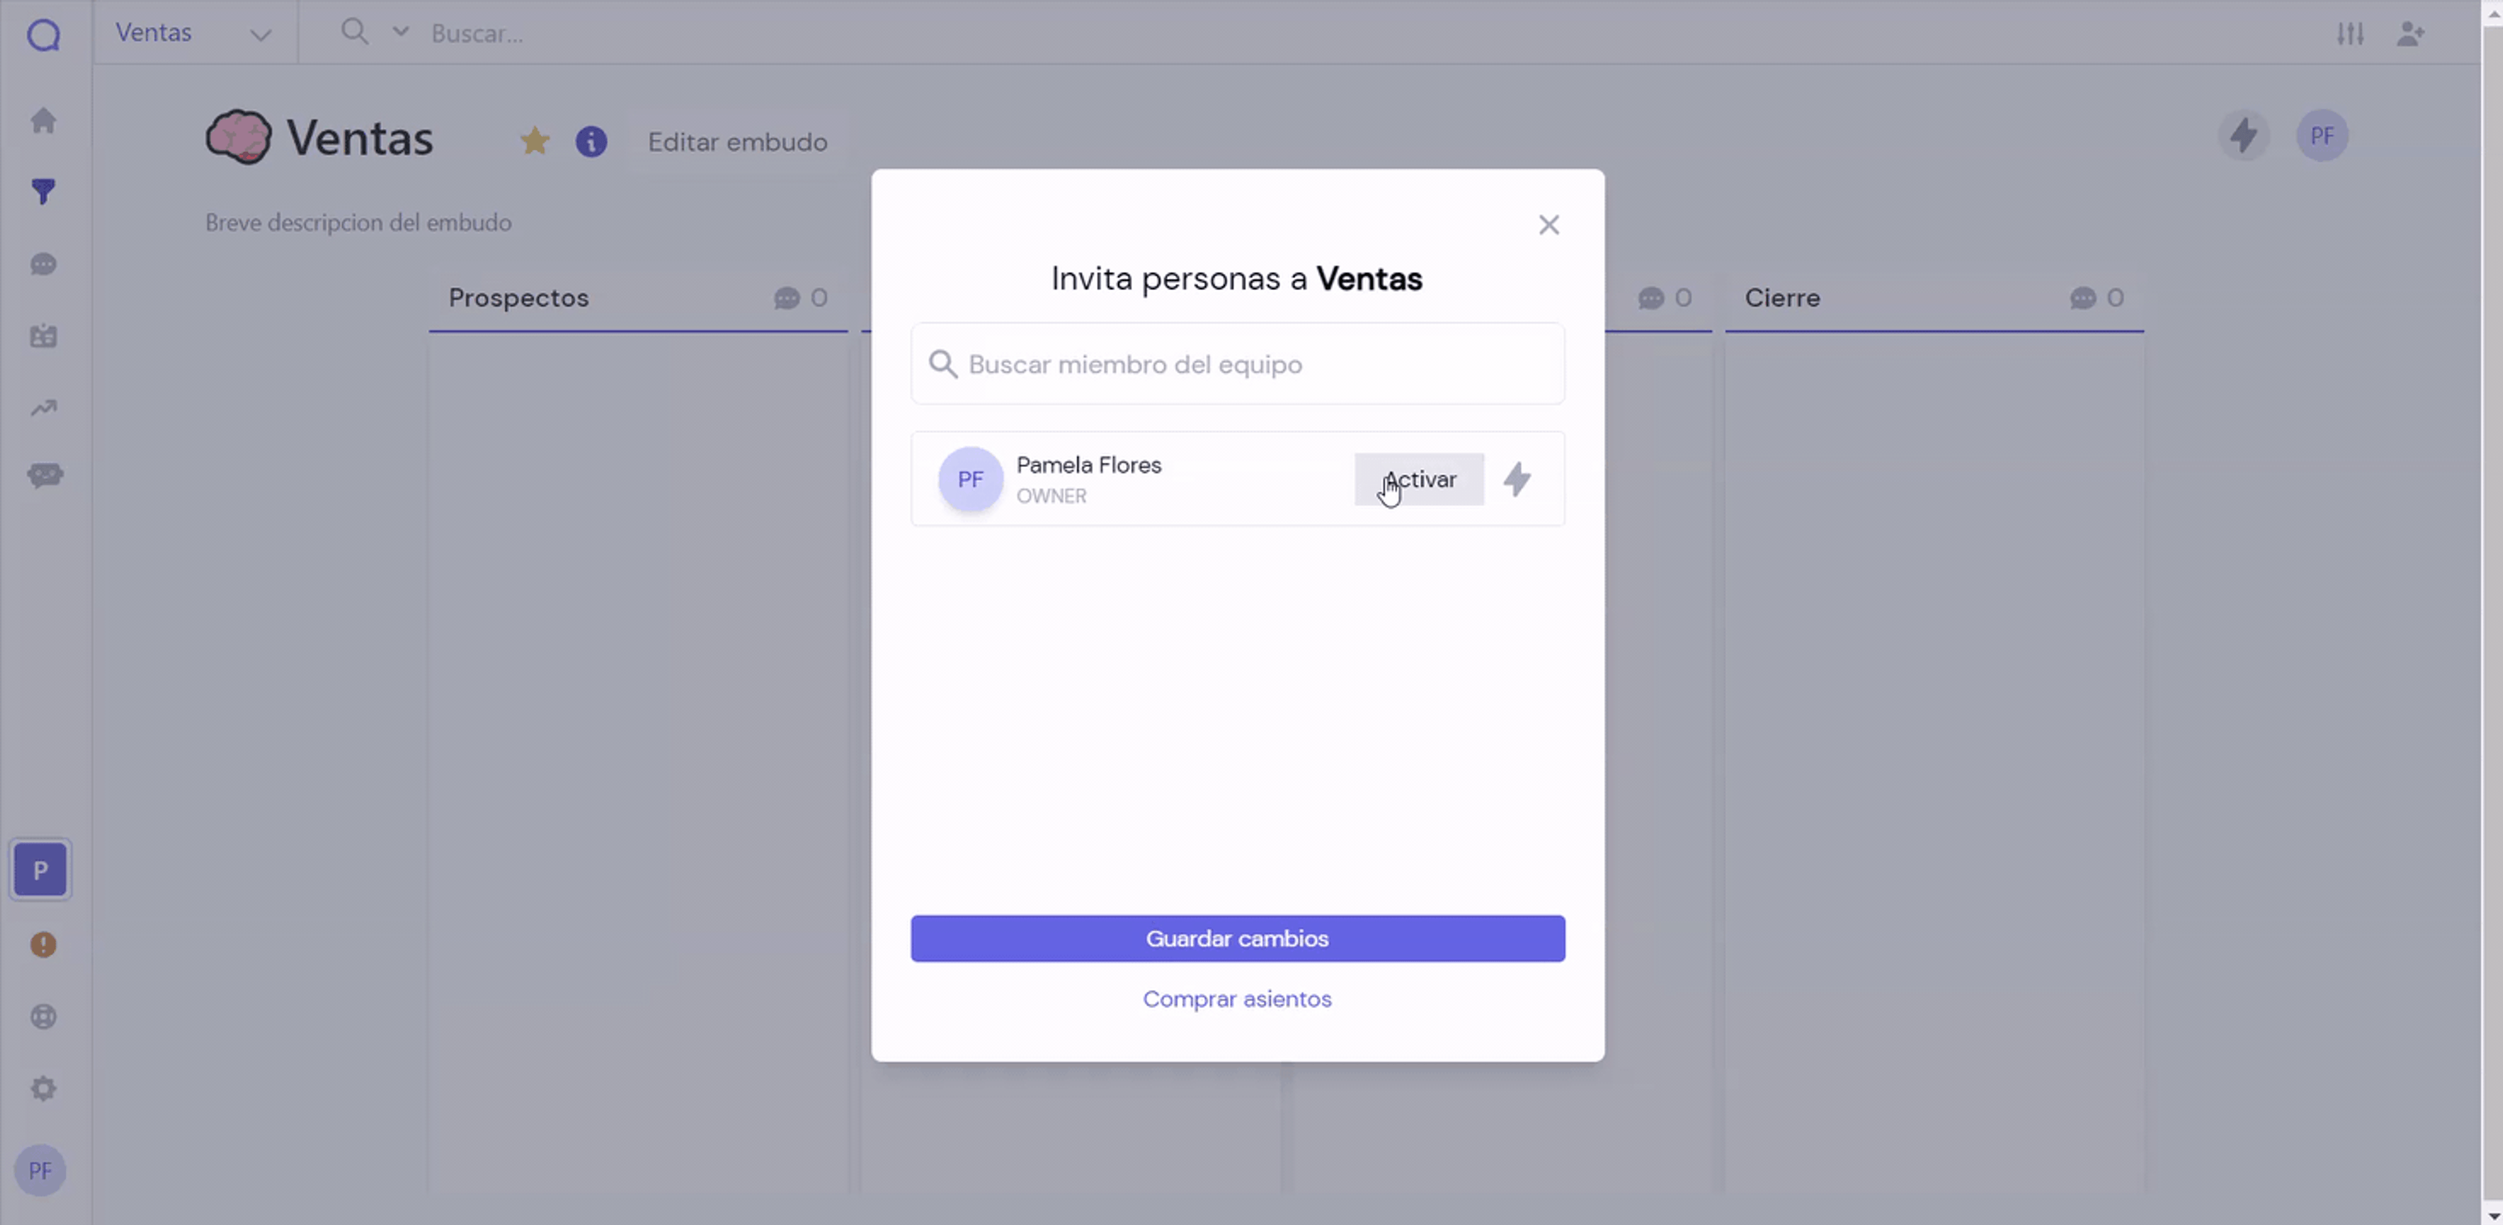The height and width of the screenshot is (1225, 2503).
Task: Open the trending analytics icon in the sidebar
Action: tap(44, 408)
